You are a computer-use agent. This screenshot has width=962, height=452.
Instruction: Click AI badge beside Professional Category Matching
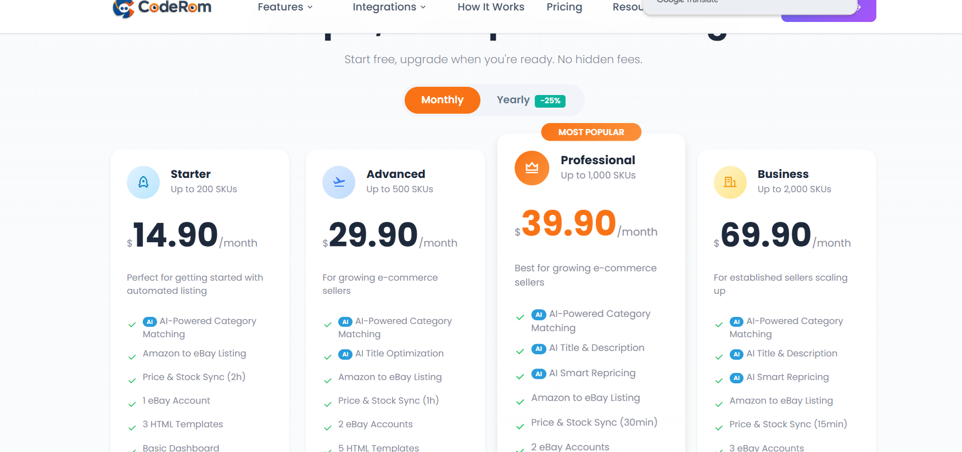coord(539,315)
